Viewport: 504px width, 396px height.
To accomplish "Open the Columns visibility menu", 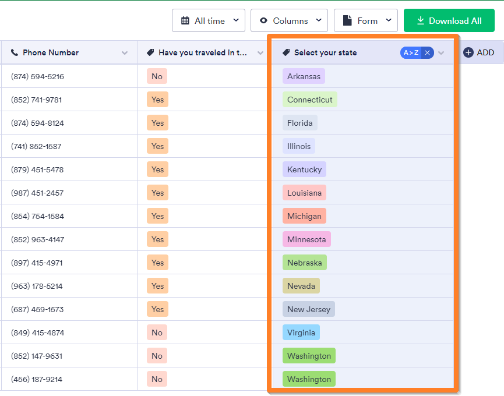I will [289, 21].
